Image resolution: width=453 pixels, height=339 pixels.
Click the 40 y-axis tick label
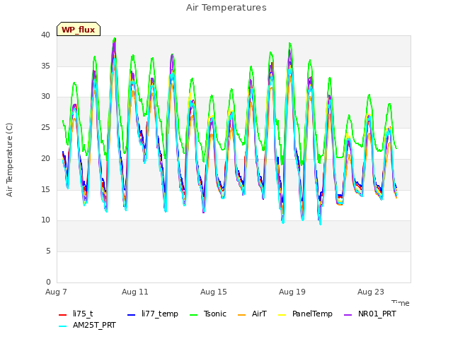click(45, 35)
